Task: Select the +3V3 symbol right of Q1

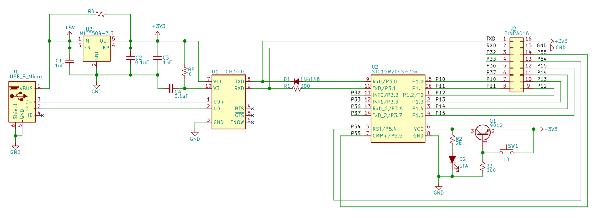Action: [x=542, y=129]
